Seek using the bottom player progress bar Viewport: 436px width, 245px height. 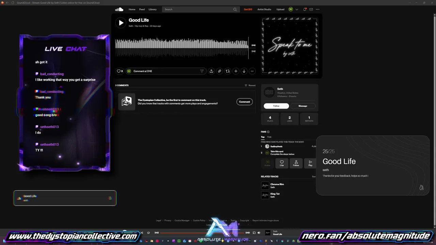tap(202, 233)
